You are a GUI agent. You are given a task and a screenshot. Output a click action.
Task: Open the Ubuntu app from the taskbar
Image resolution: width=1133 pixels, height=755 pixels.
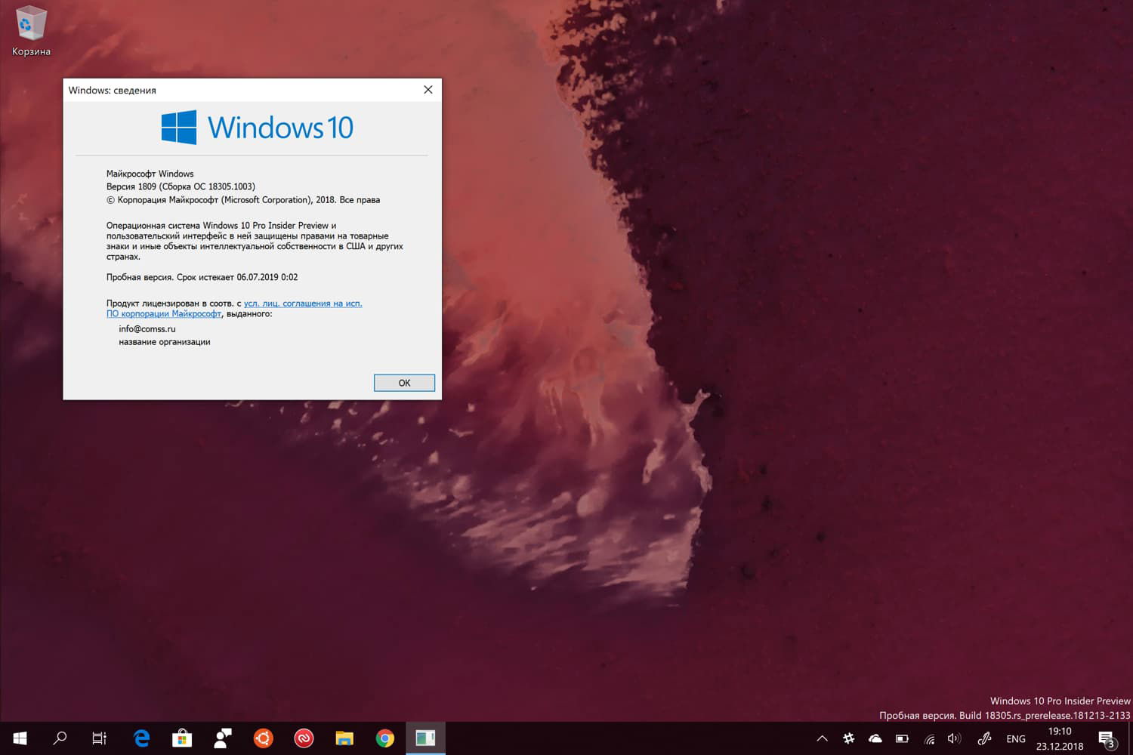pyautogui.click(x=263, y=738)
